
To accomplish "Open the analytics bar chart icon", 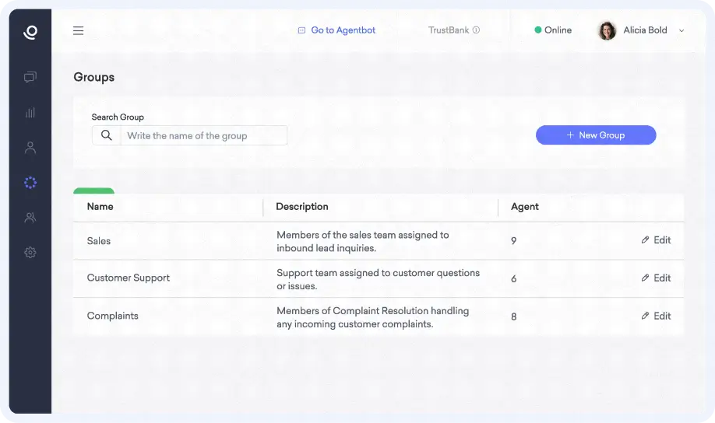I will 30,113.
